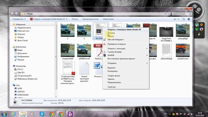Open Internet Explorer from the taskbar
This screenshot has width=208, height=117.
(14, 114)
